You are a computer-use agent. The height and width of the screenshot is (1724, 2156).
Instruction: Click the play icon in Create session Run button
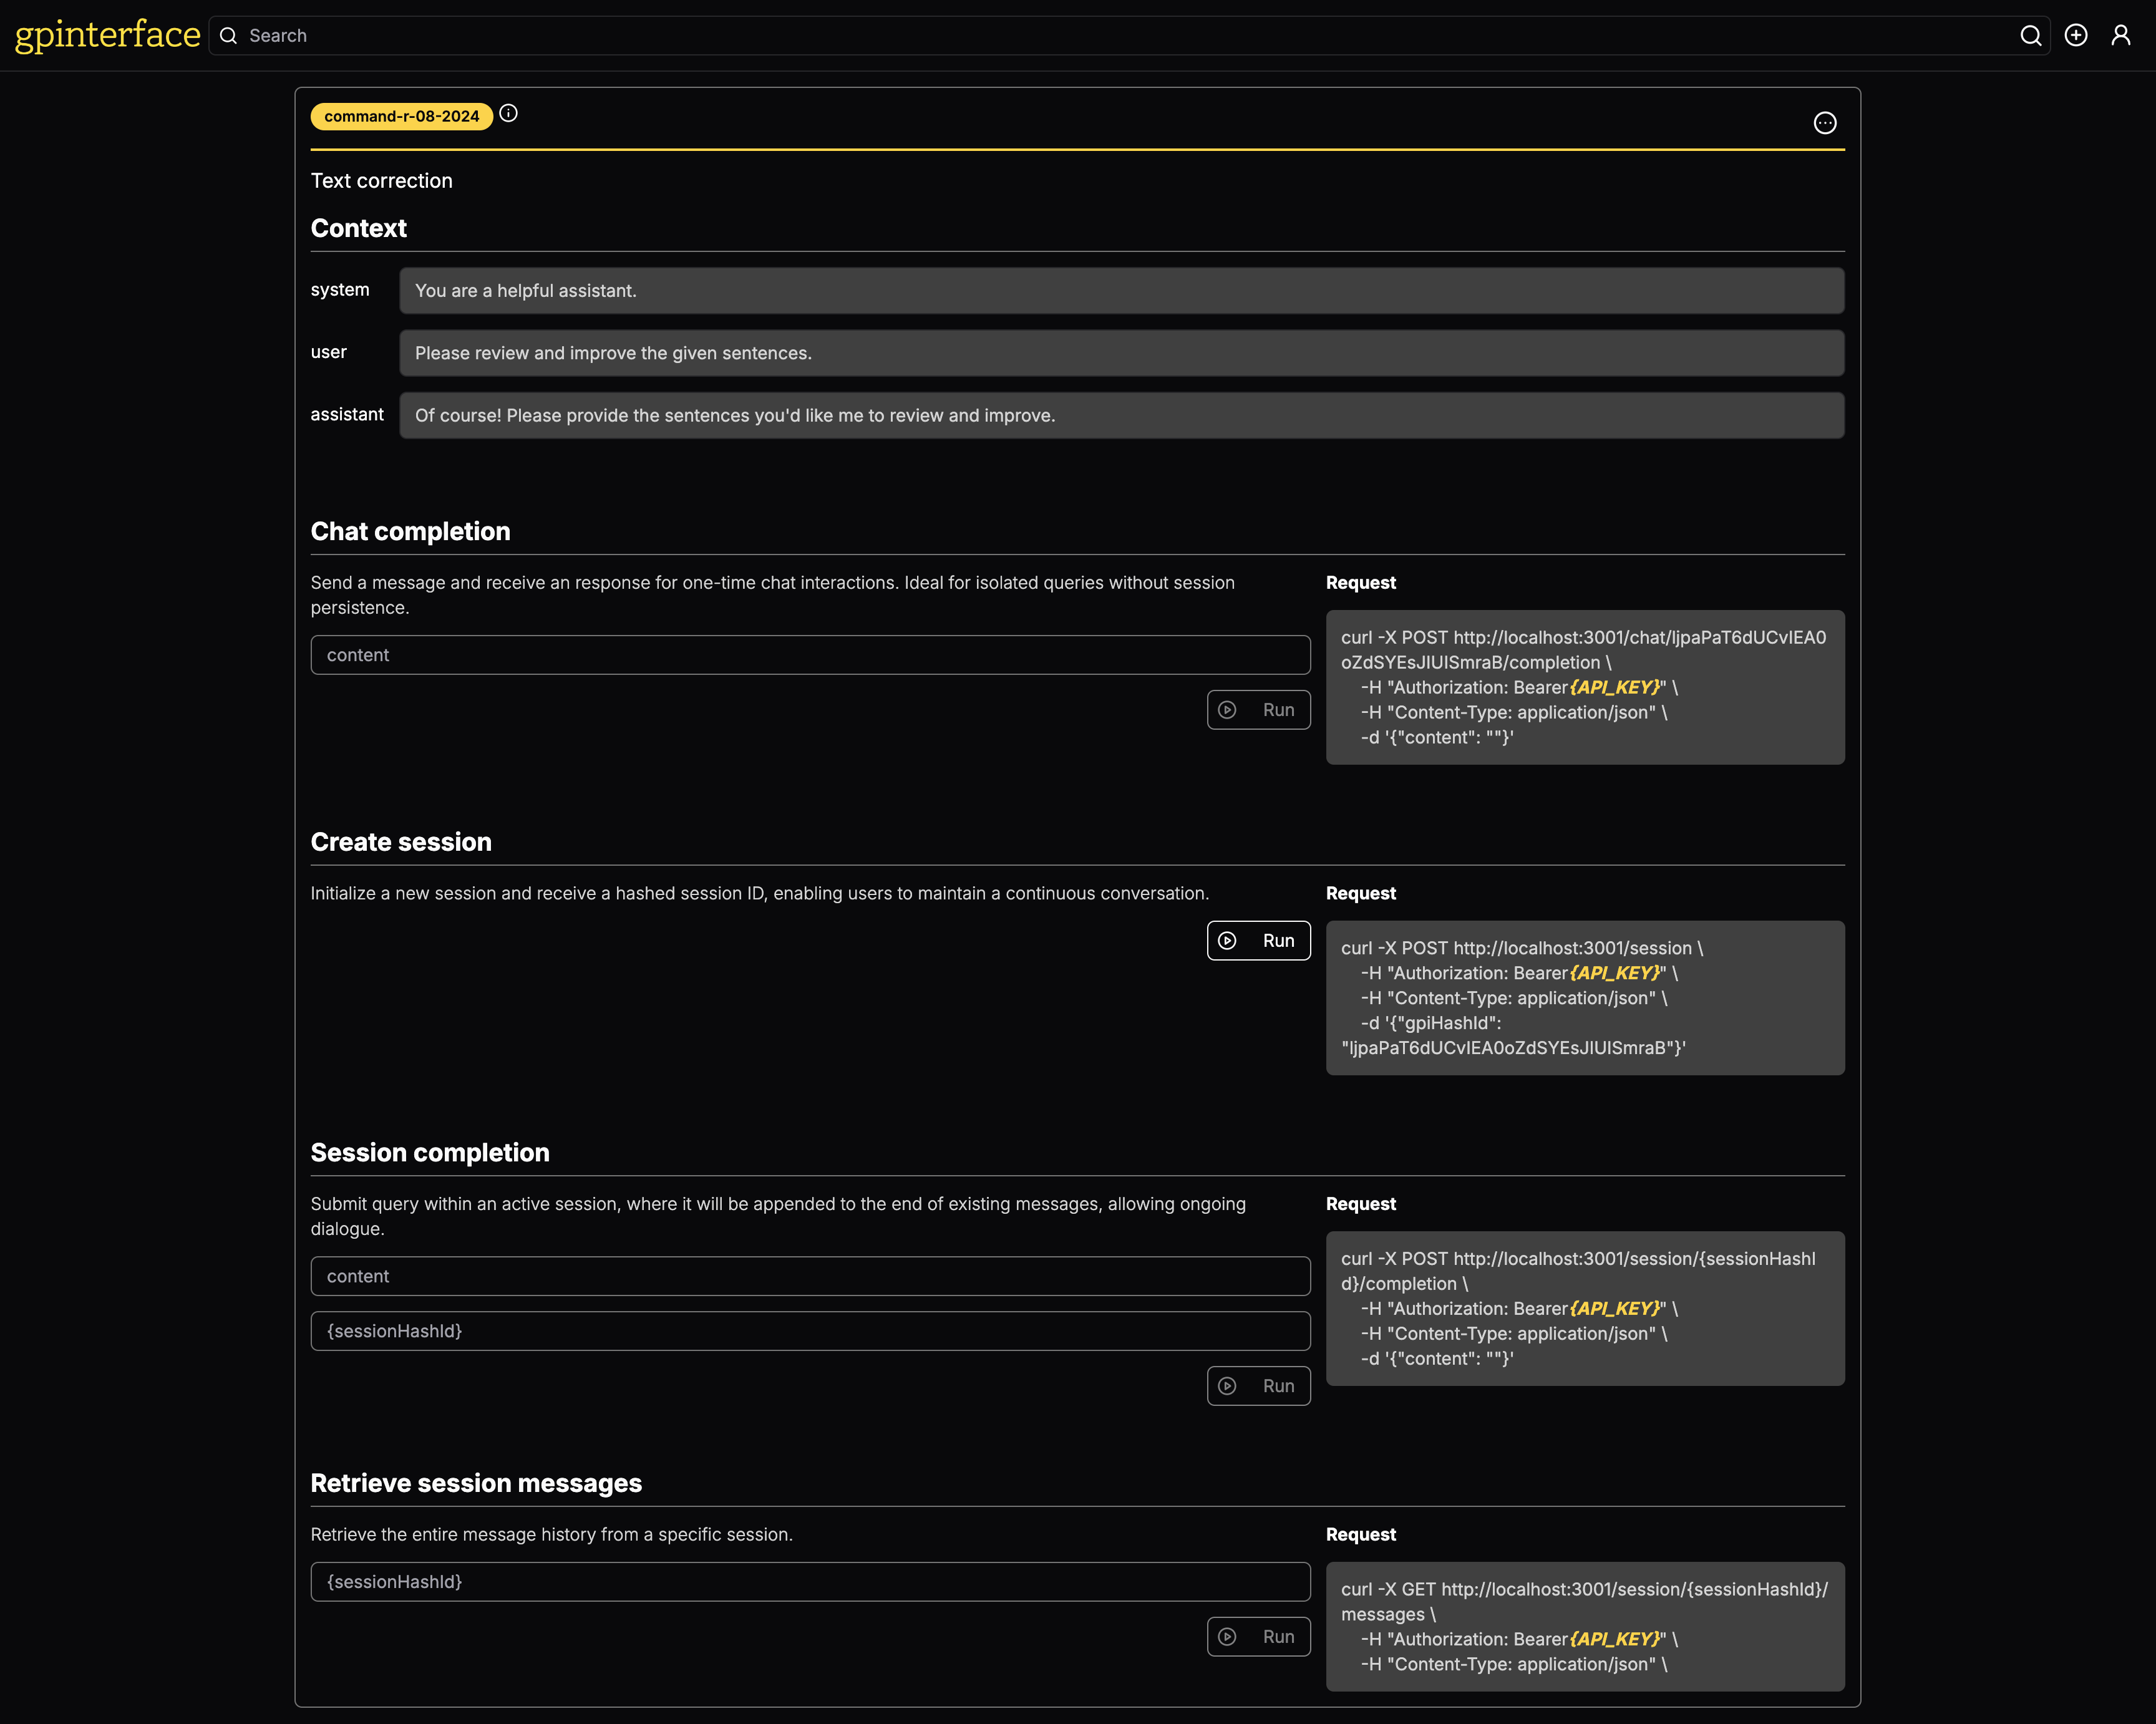coord(1227,940)
